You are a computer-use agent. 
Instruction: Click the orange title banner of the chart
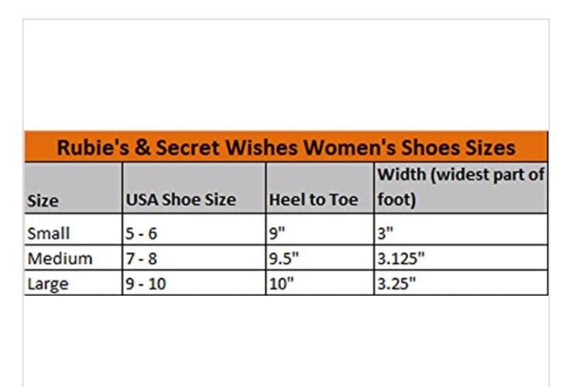click(286, 146)
